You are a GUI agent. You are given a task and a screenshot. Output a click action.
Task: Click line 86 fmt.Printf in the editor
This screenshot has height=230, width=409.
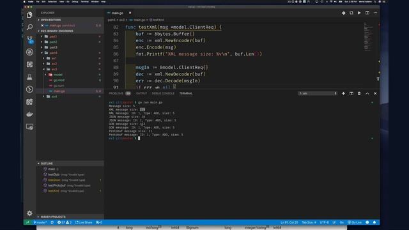click(199, 54)
